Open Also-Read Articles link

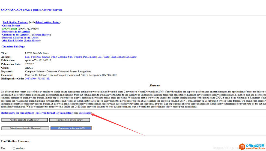(x=13, y=41)
